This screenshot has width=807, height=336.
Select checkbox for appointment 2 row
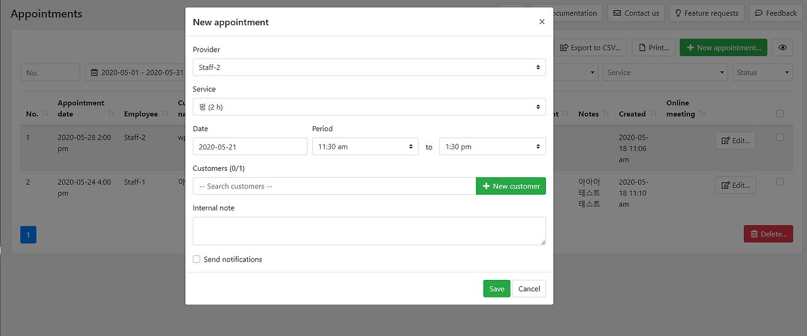780,182
